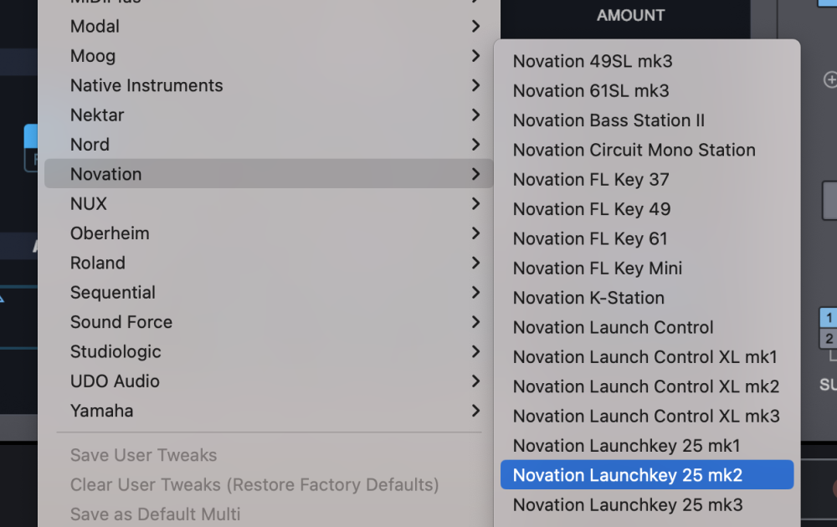The image size is (837, 527).
Task: Click the Nord manufacturer entry
Action: click(x=90, y=145)
